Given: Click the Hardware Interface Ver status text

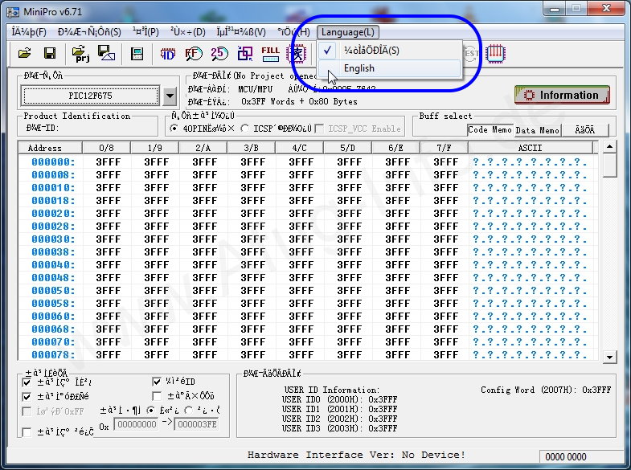Looking at the screenshot, I should [356, 455].
